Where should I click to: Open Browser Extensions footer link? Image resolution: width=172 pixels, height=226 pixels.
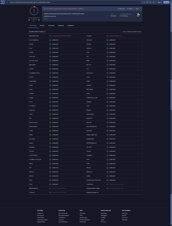(85, 220)
